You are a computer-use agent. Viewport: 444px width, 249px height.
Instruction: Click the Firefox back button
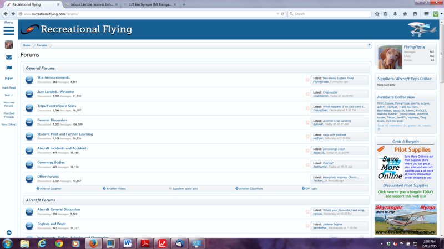[6, 14]
